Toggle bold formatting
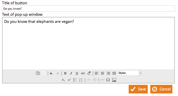The image size is (178, 96). tap(65, 73)
